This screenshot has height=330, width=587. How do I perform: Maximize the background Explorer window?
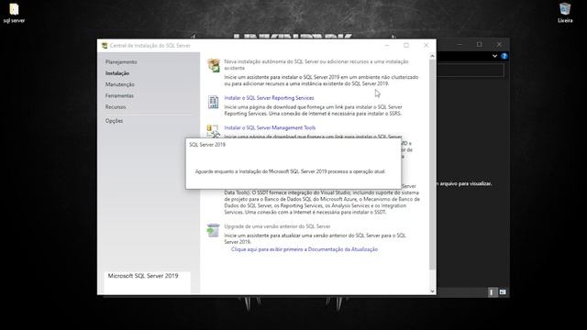479,45
